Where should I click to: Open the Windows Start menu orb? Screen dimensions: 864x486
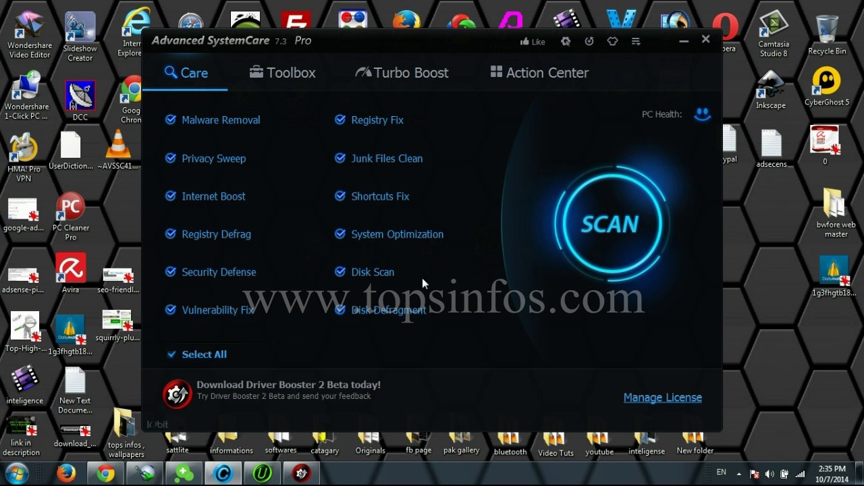pos(16,473)
